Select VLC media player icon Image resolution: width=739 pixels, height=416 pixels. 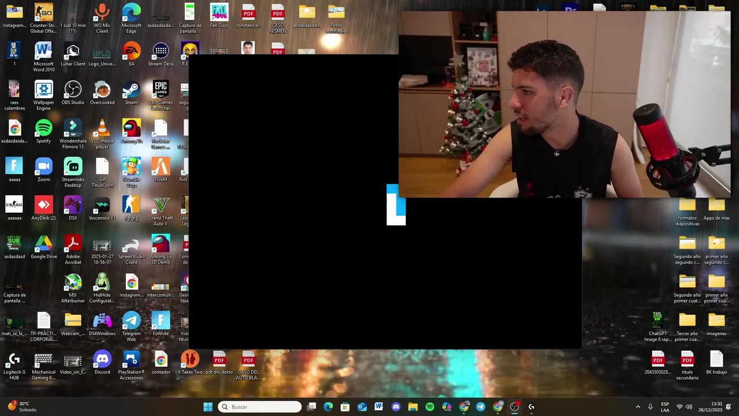click(x=102, y=134)
